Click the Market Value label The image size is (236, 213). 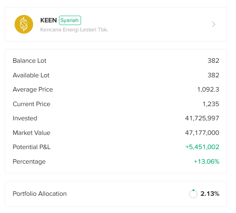(31, 133)
